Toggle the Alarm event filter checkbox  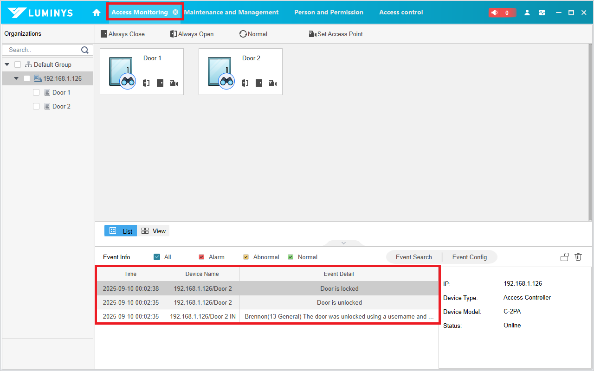pyautogui.click(x=201, y=257)
